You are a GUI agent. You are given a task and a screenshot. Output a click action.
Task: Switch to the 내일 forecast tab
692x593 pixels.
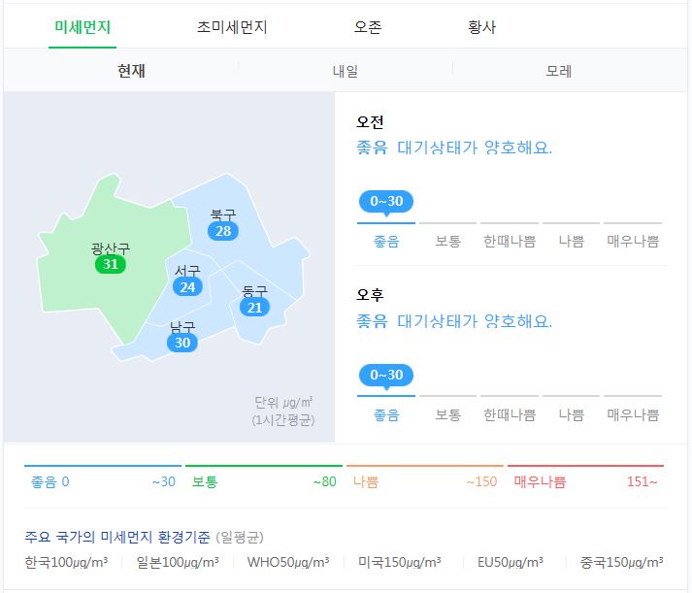click(x=346, y=71)
